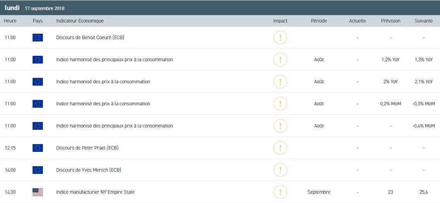Click the Prévision column header
The image size is (440, 203).
coord(390,21)
